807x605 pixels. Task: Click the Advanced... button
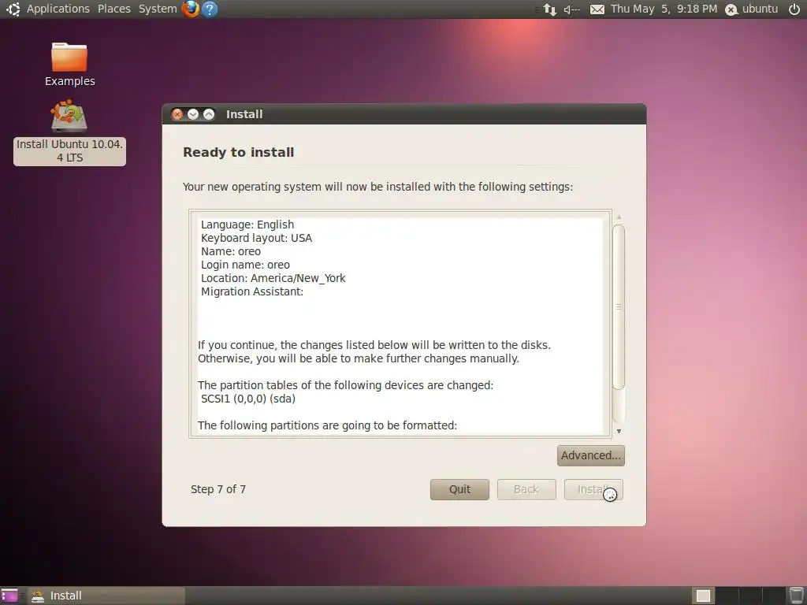pos(591,456)
